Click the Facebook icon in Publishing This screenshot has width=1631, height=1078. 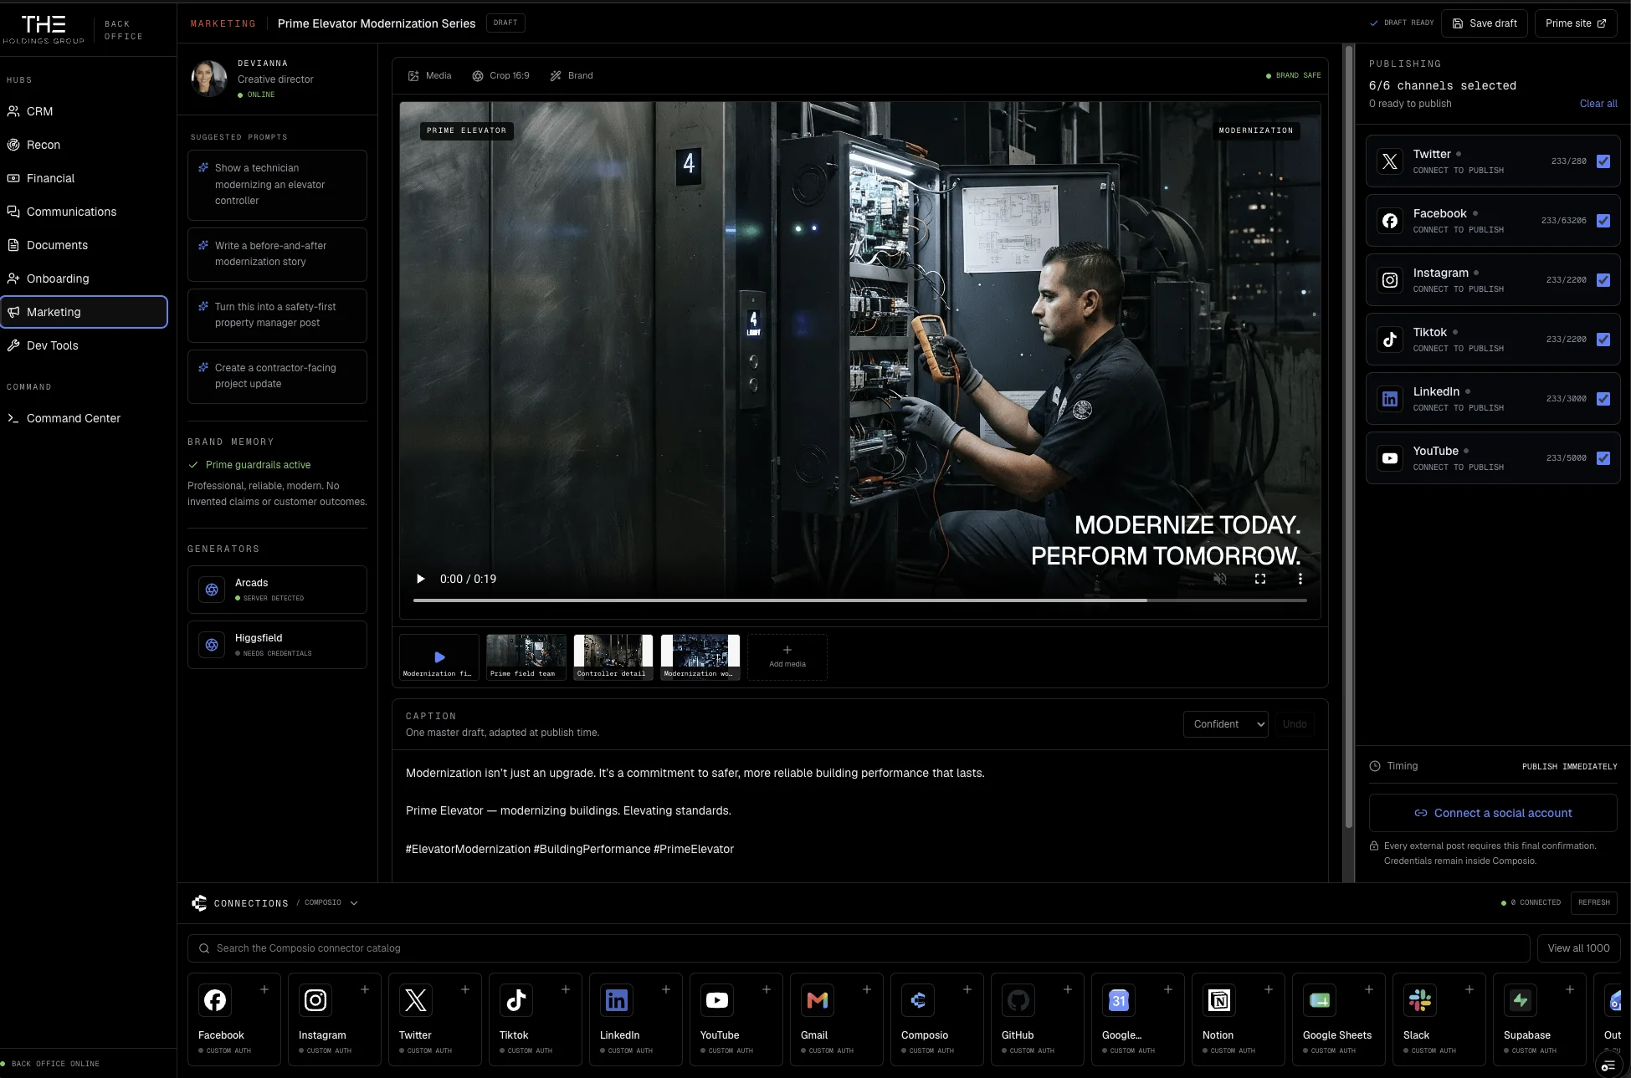1390,221
